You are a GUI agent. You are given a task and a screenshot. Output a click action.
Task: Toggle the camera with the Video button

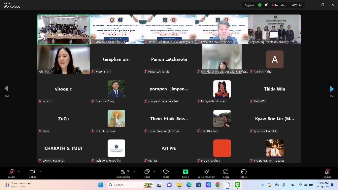click(32, 173)
